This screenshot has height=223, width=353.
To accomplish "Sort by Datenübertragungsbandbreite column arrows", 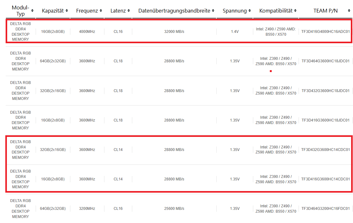I will tap(213, 11).
